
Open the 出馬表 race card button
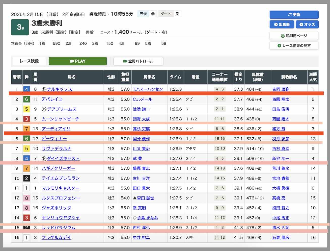(x=282, y=24)
